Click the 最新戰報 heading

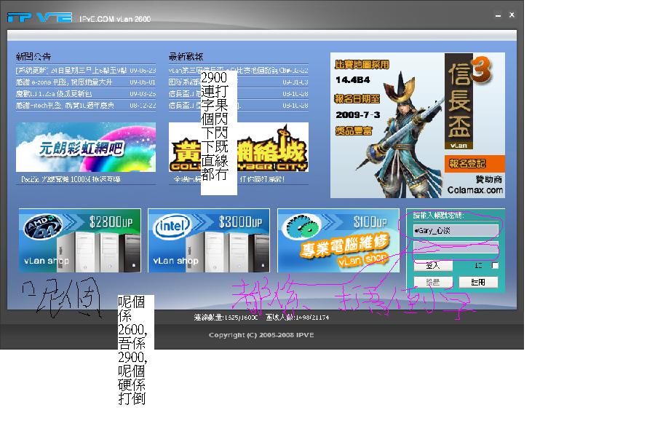(x=186, y=57)
